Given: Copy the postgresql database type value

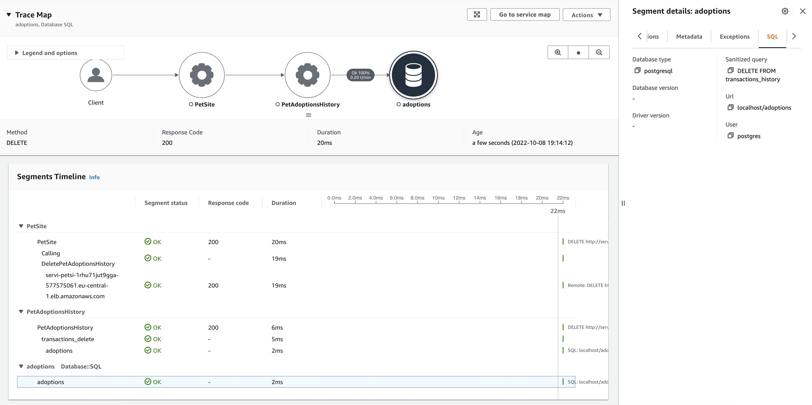Looking at the screenshot, I should 637,70.
